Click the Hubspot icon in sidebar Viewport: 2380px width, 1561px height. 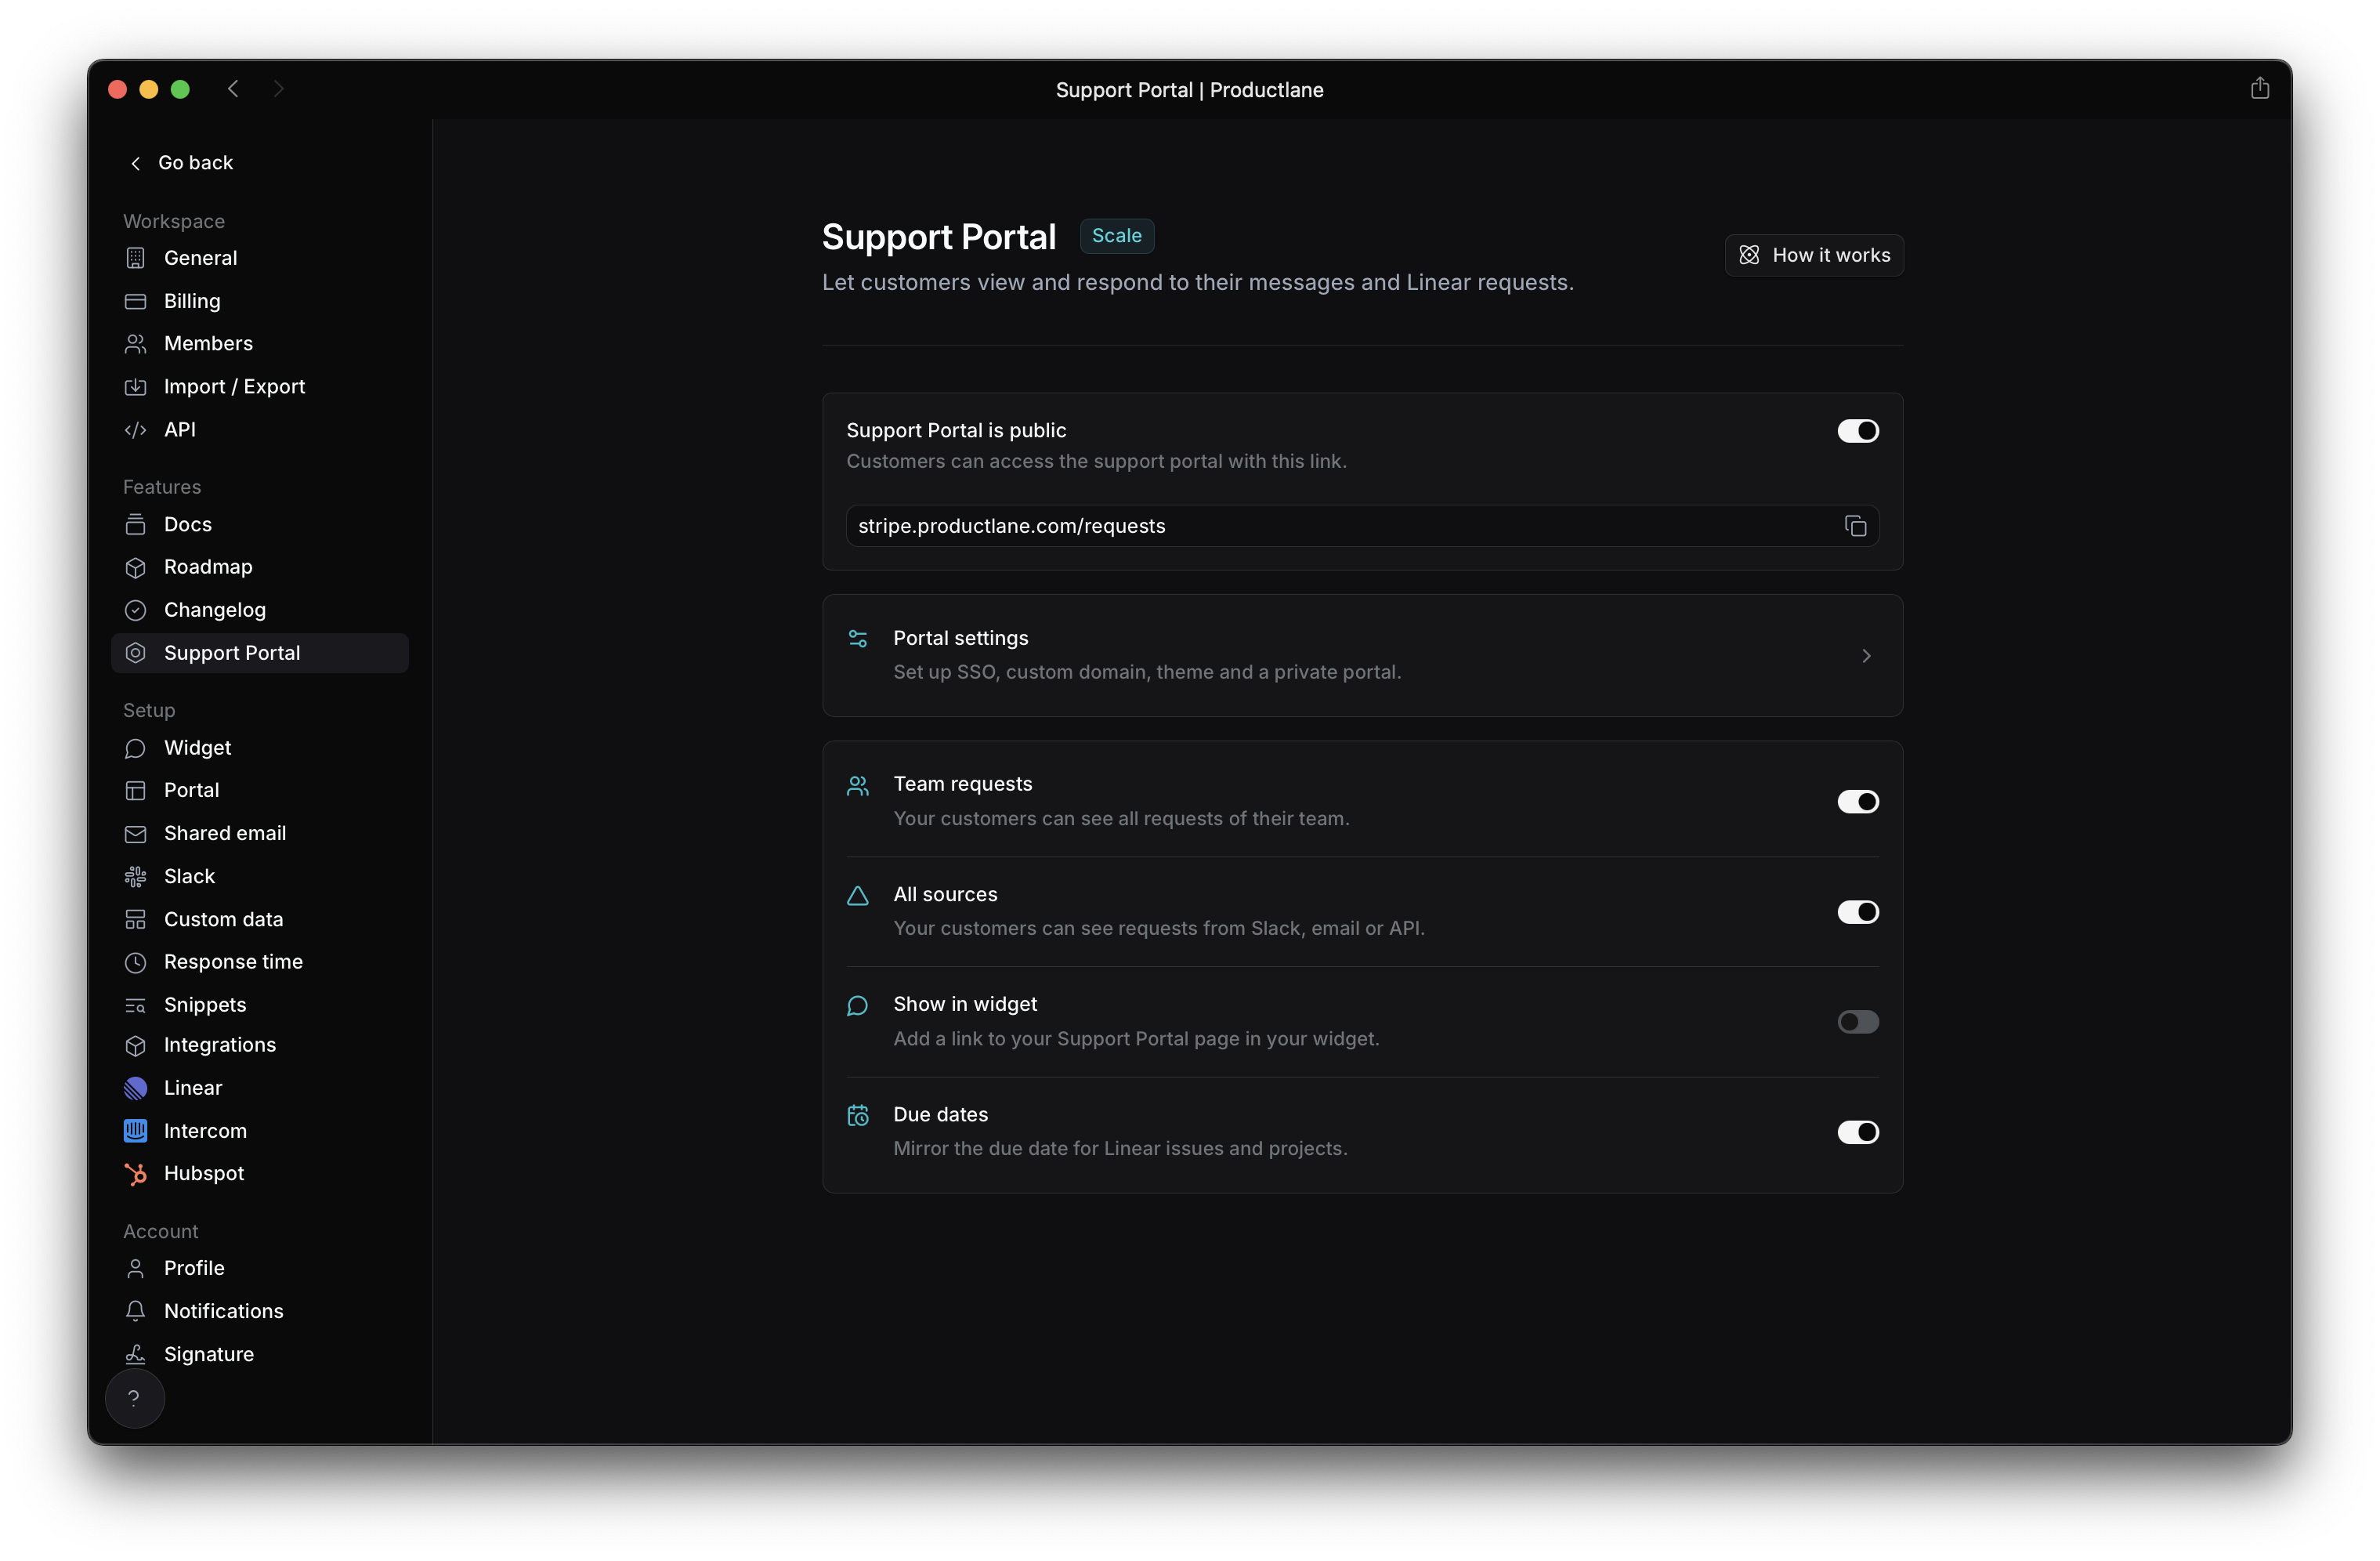click(x=135, y=1174)
